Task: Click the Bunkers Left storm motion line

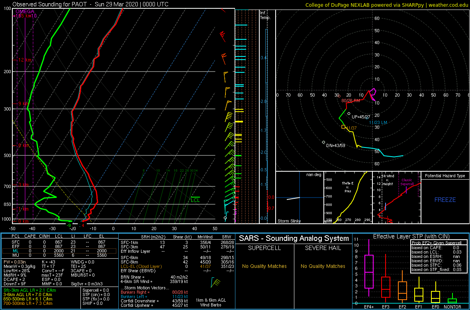Action: pyautogui.click(x=154, y=296)
